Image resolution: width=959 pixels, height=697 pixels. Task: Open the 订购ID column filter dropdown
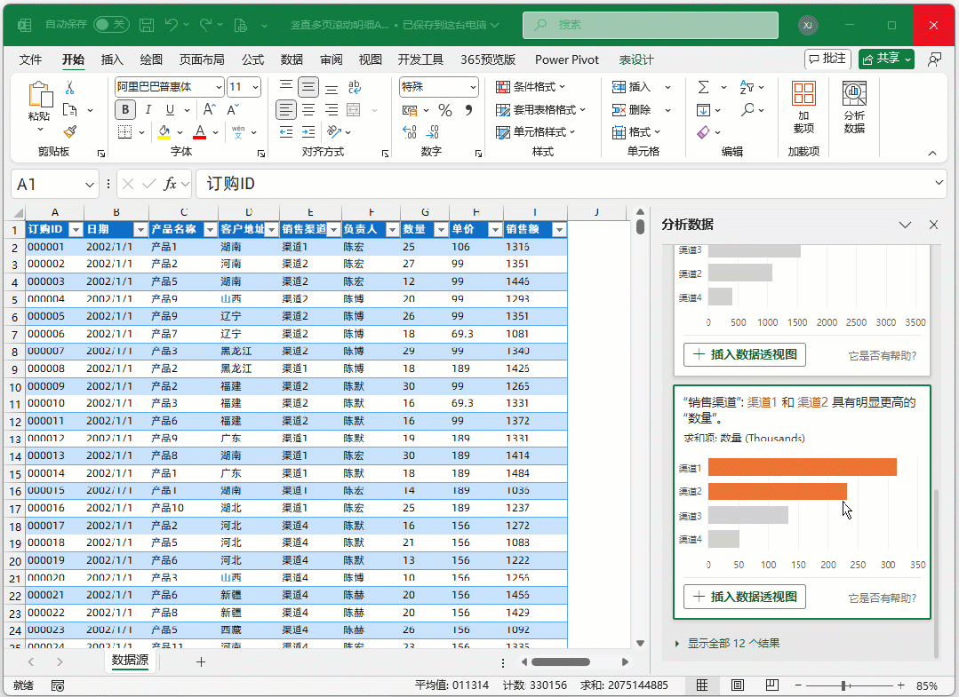[76, 230]
